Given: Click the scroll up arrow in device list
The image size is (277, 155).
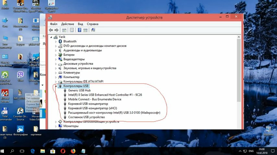Looking at the screenshot, I should (x=239, y=37).
